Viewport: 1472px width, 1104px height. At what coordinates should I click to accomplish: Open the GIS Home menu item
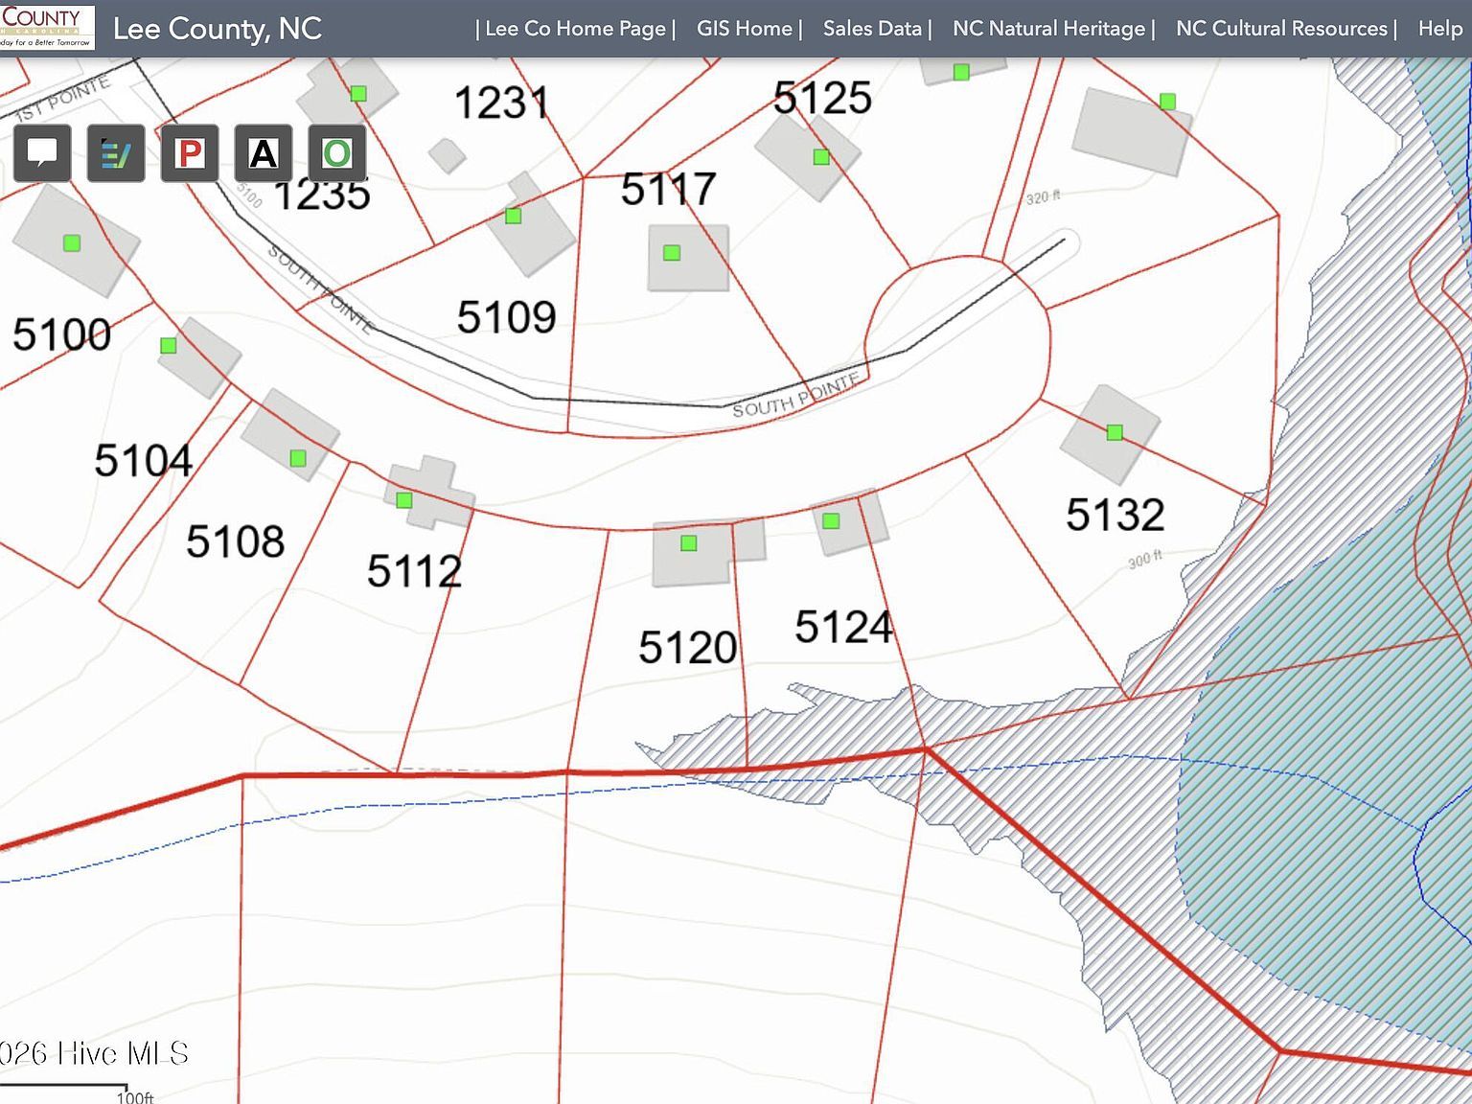(745, 28)
